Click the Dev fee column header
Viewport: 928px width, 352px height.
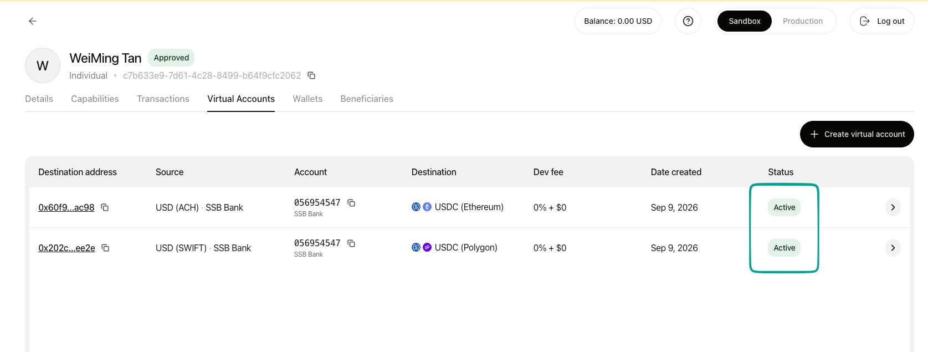coord(548,172)
